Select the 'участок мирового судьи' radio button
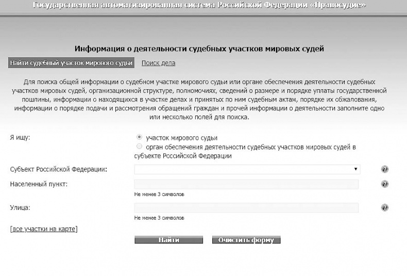Viewport: 407px width, 276px height. coord(139,138)
